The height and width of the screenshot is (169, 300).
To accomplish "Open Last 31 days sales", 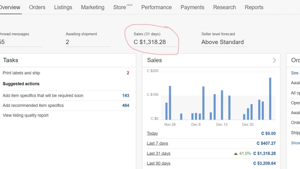I will click(x=158, y=153).
